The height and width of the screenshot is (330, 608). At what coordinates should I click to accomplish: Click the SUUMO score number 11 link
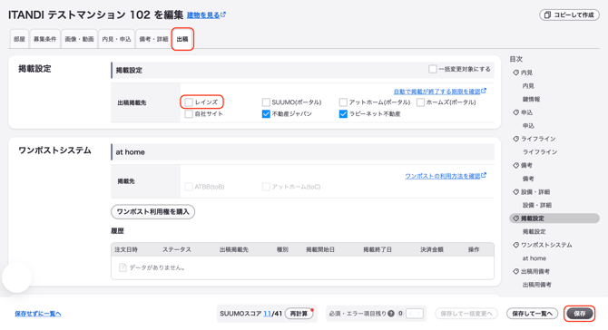coord(267,314)
